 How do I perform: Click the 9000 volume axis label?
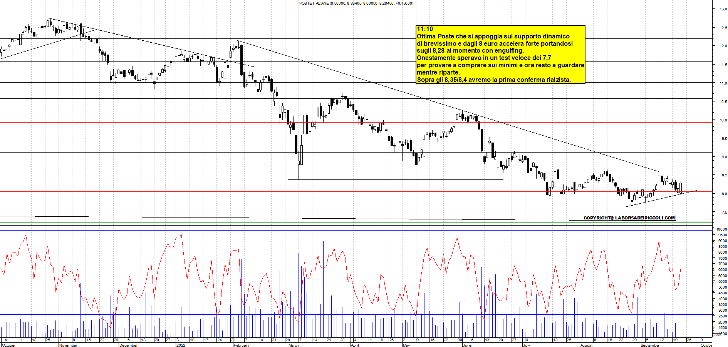pyautogui.click(x=722, y=241)
